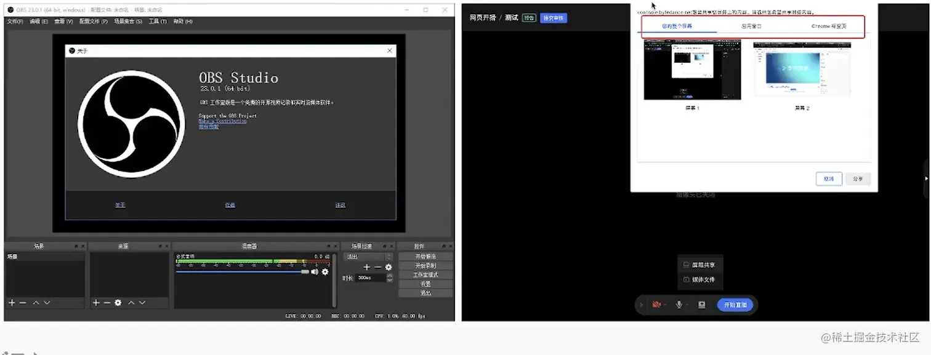
Task: Click Start Recording in OBS Controls
Action: click(425, 266)
